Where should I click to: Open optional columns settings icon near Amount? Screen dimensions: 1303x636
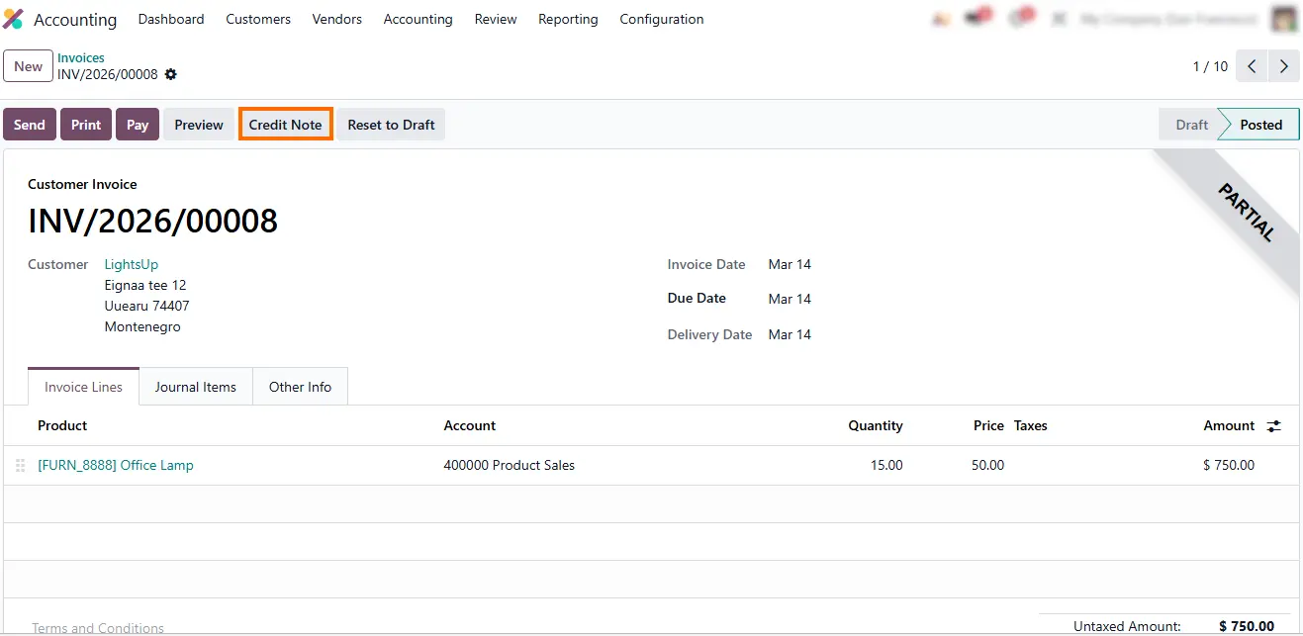coord(1274,426)
